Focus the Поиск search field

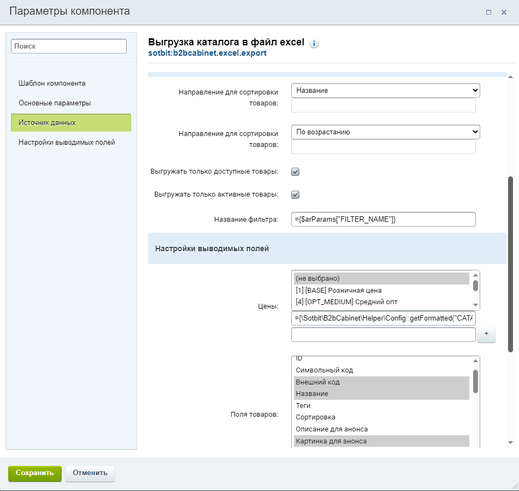[x=69, y=46]
